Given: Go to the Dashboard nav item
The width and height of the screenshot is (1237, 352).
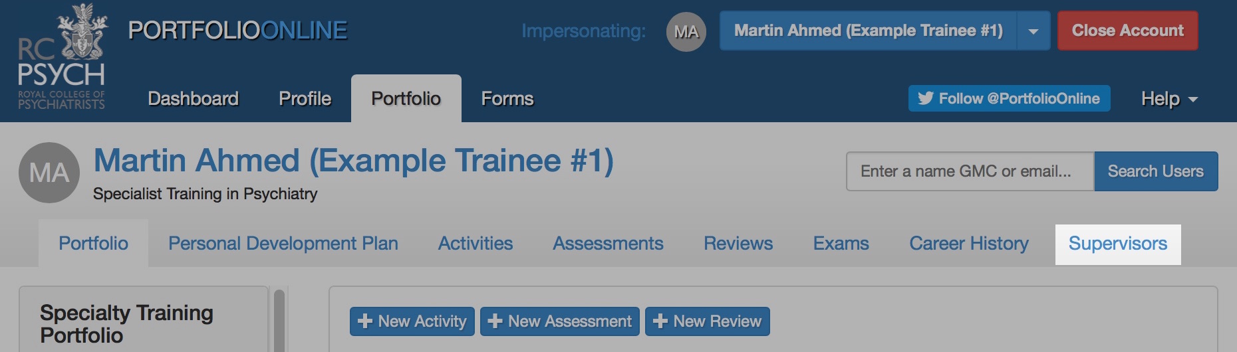Looking at the screenshot, I should (x=193, y=99).
